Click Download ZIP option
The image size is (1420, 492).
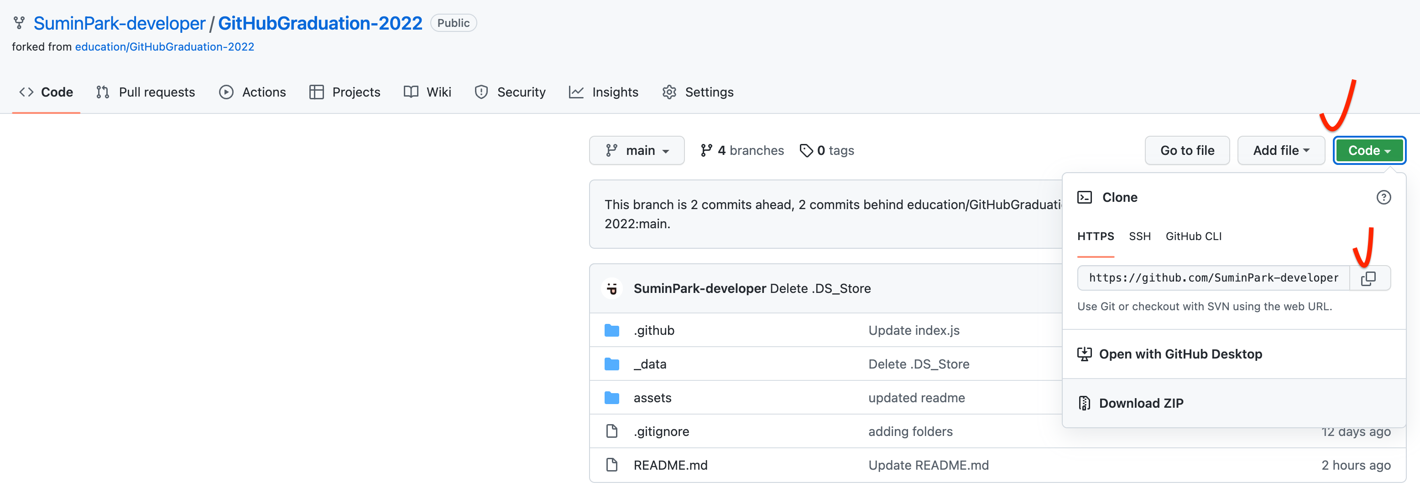click(1141, 403)
